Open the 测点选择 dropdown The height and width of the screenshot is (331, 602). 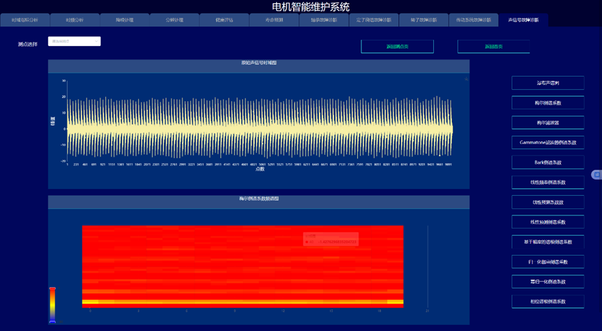coord(74,42)
